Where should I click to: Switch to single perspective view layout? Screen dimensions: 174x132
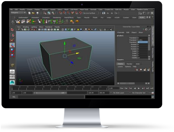12,72
